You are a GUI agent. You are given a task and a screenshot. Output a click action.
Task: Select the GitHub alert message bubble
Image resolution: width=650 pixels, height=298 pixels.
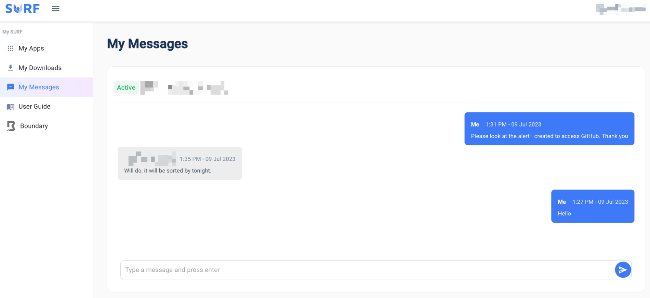coord(549,129)
